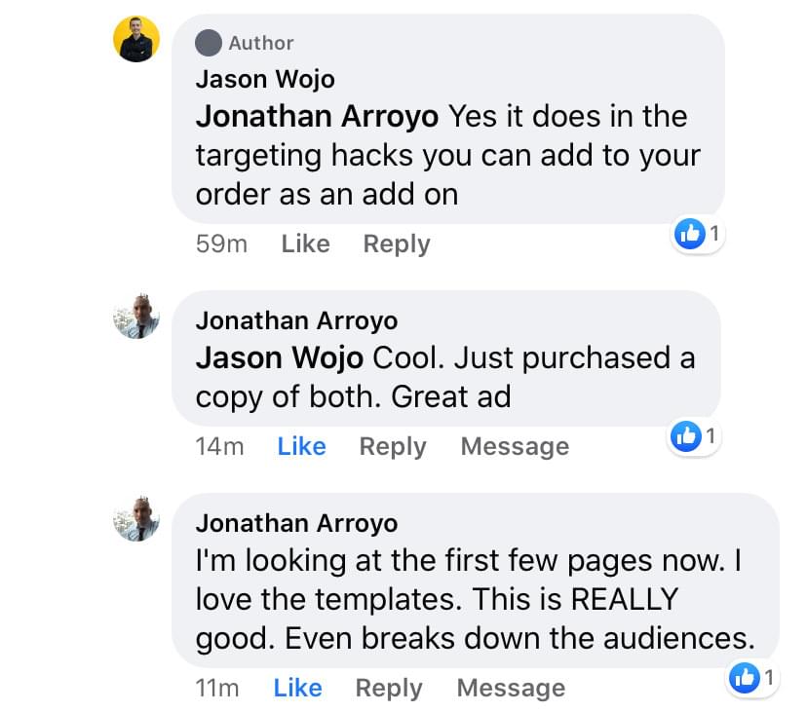Viewport: 807px width, 712px height.
Task: Open thumbs-up reactions on the 59m comment
Action: pos(699,234)
